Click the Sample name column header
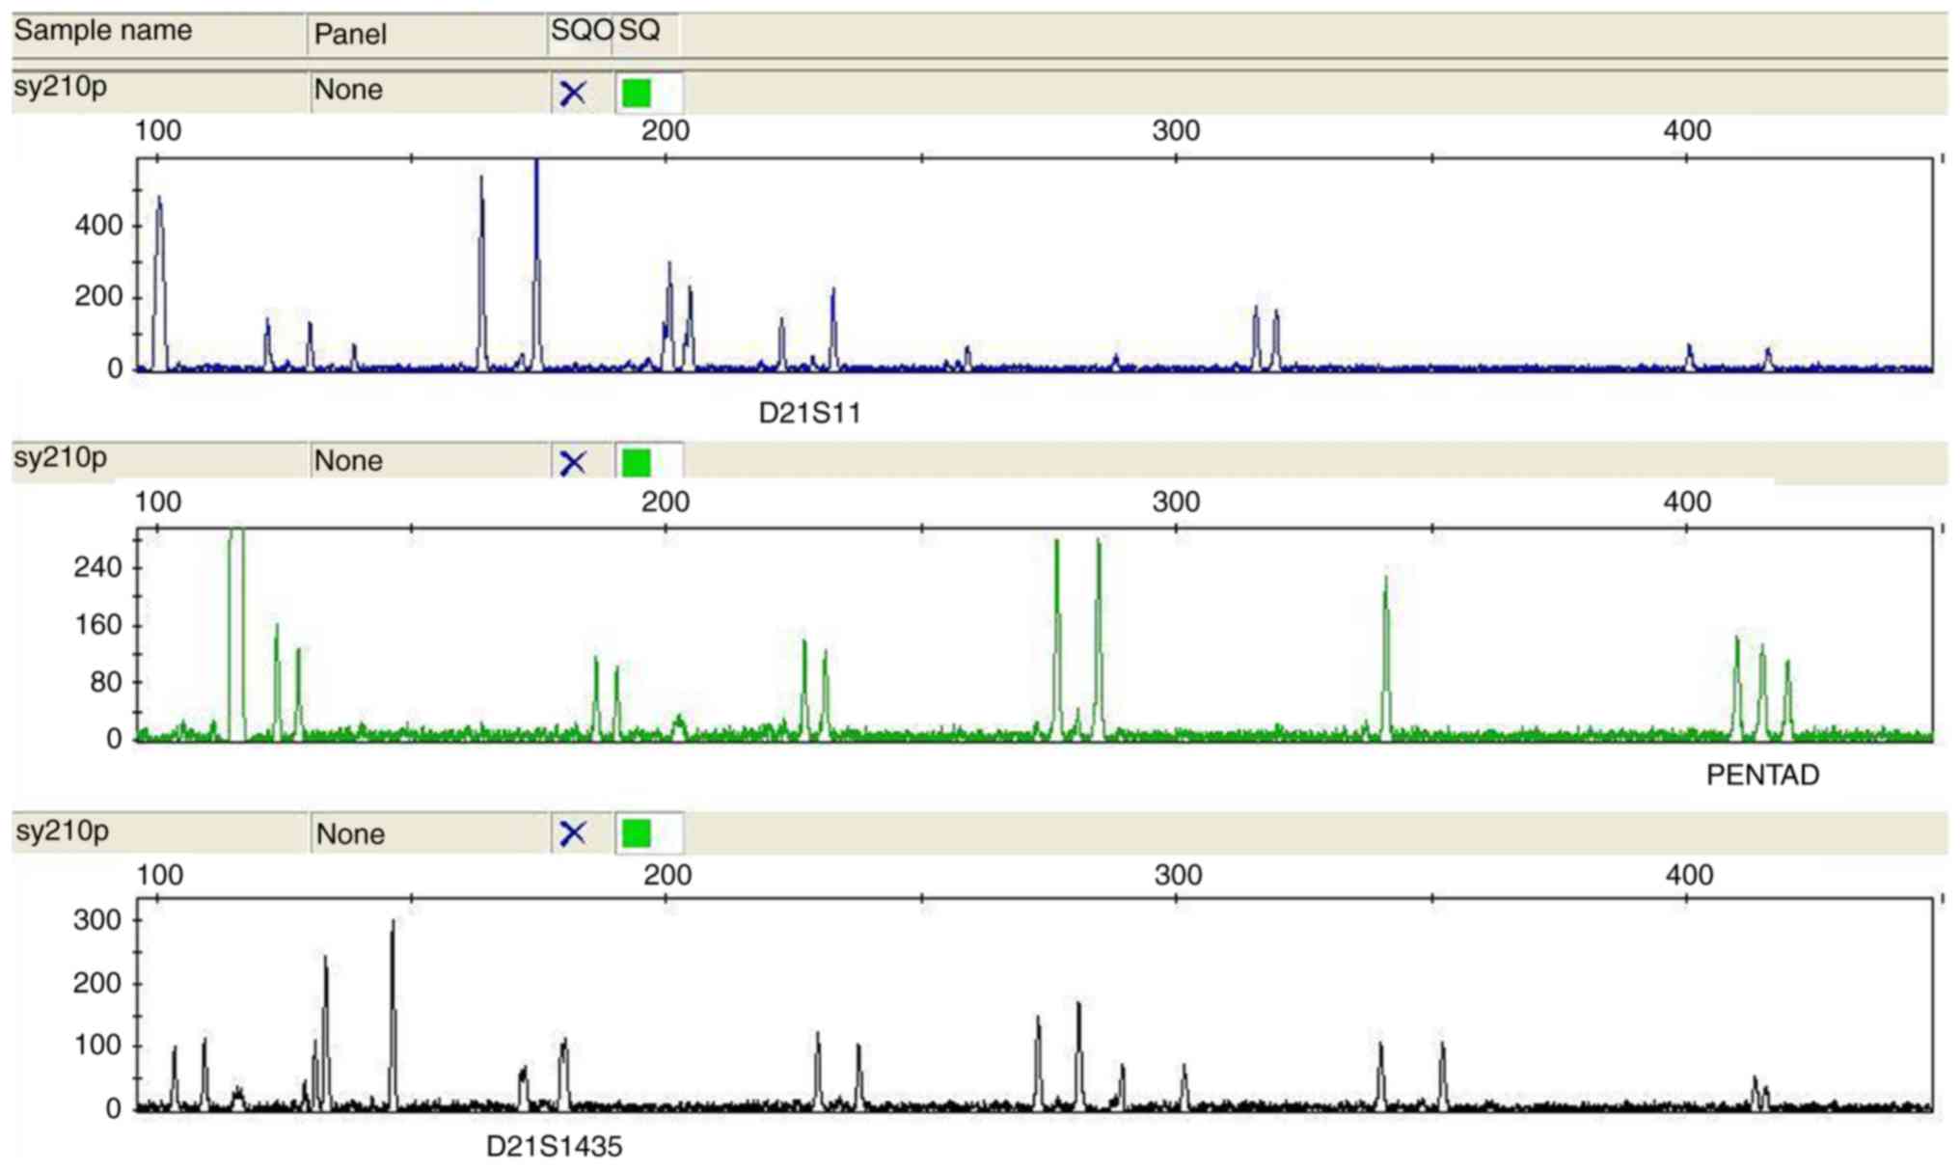This screenshot has width=1960, height=1171. (103, 31)
